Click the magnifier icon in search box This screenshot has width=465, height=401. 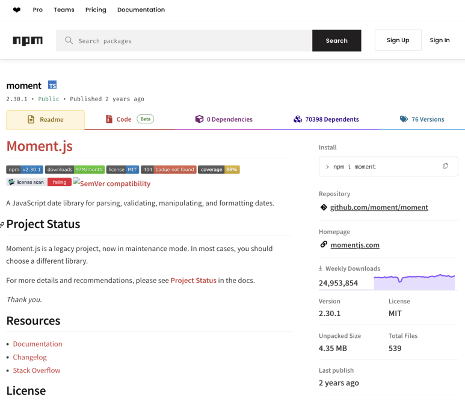point(69,40)
